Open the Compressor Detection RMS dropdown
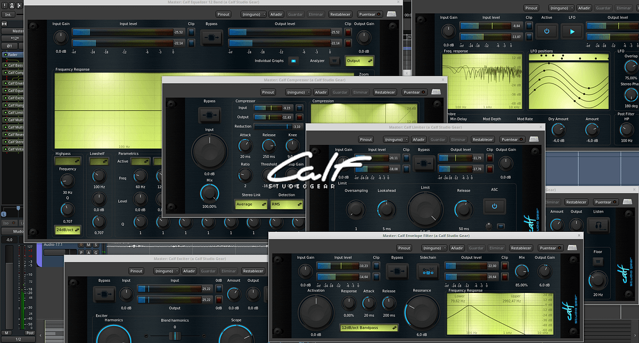 coord(286,204)
